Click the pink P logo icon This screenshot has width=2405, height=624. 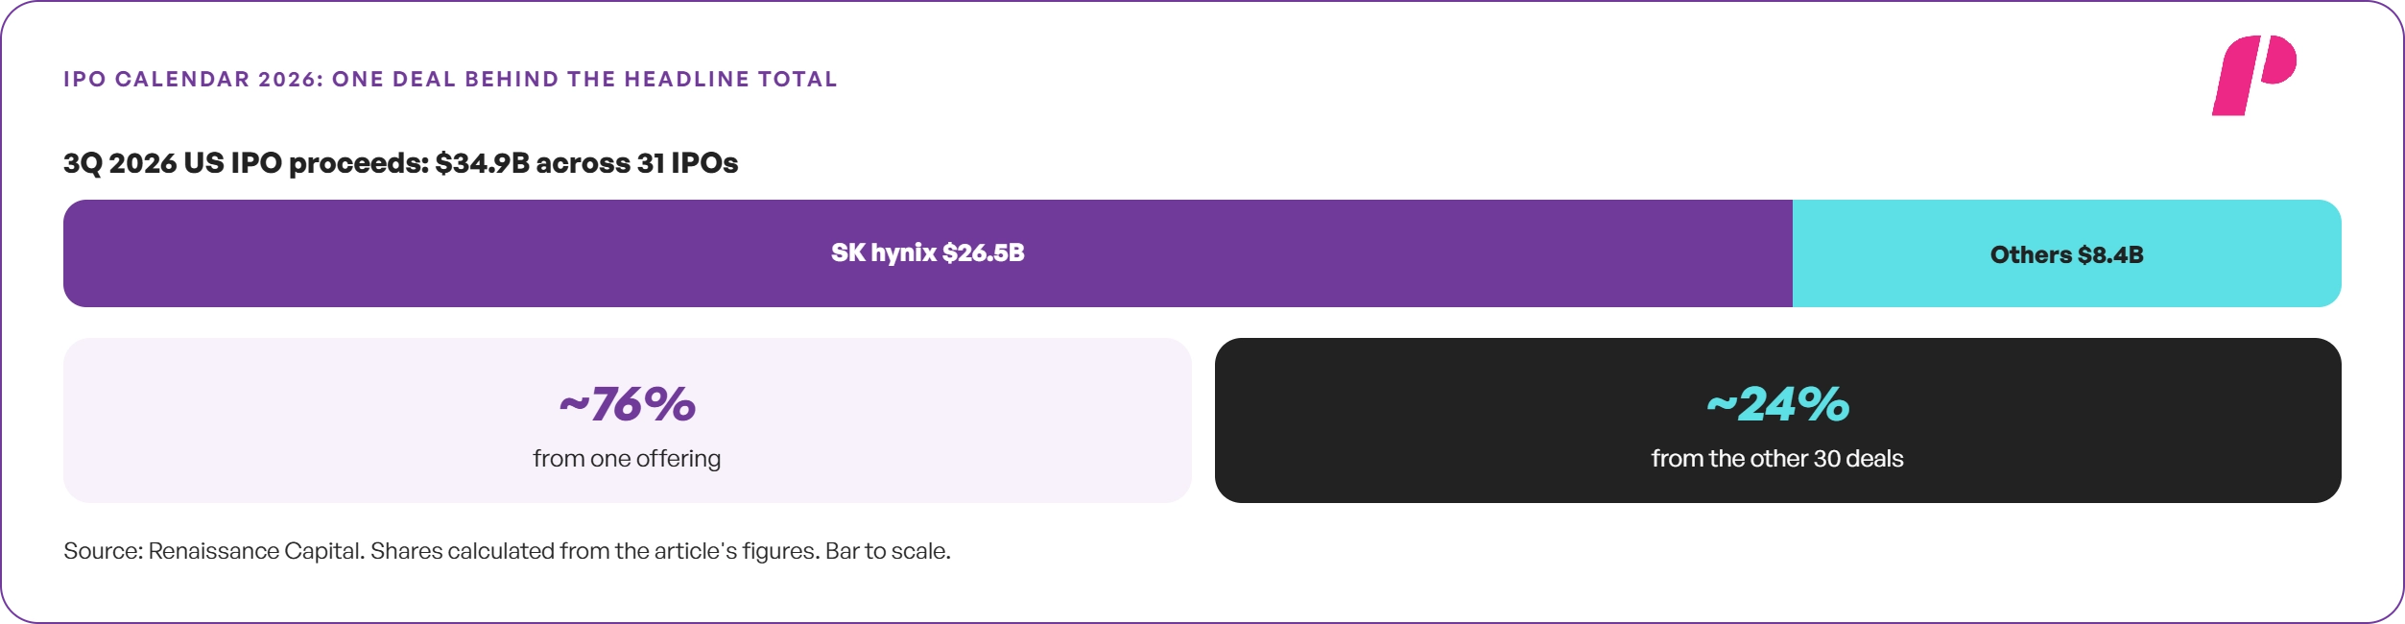pyautogui.click(x=2254, y=75)
